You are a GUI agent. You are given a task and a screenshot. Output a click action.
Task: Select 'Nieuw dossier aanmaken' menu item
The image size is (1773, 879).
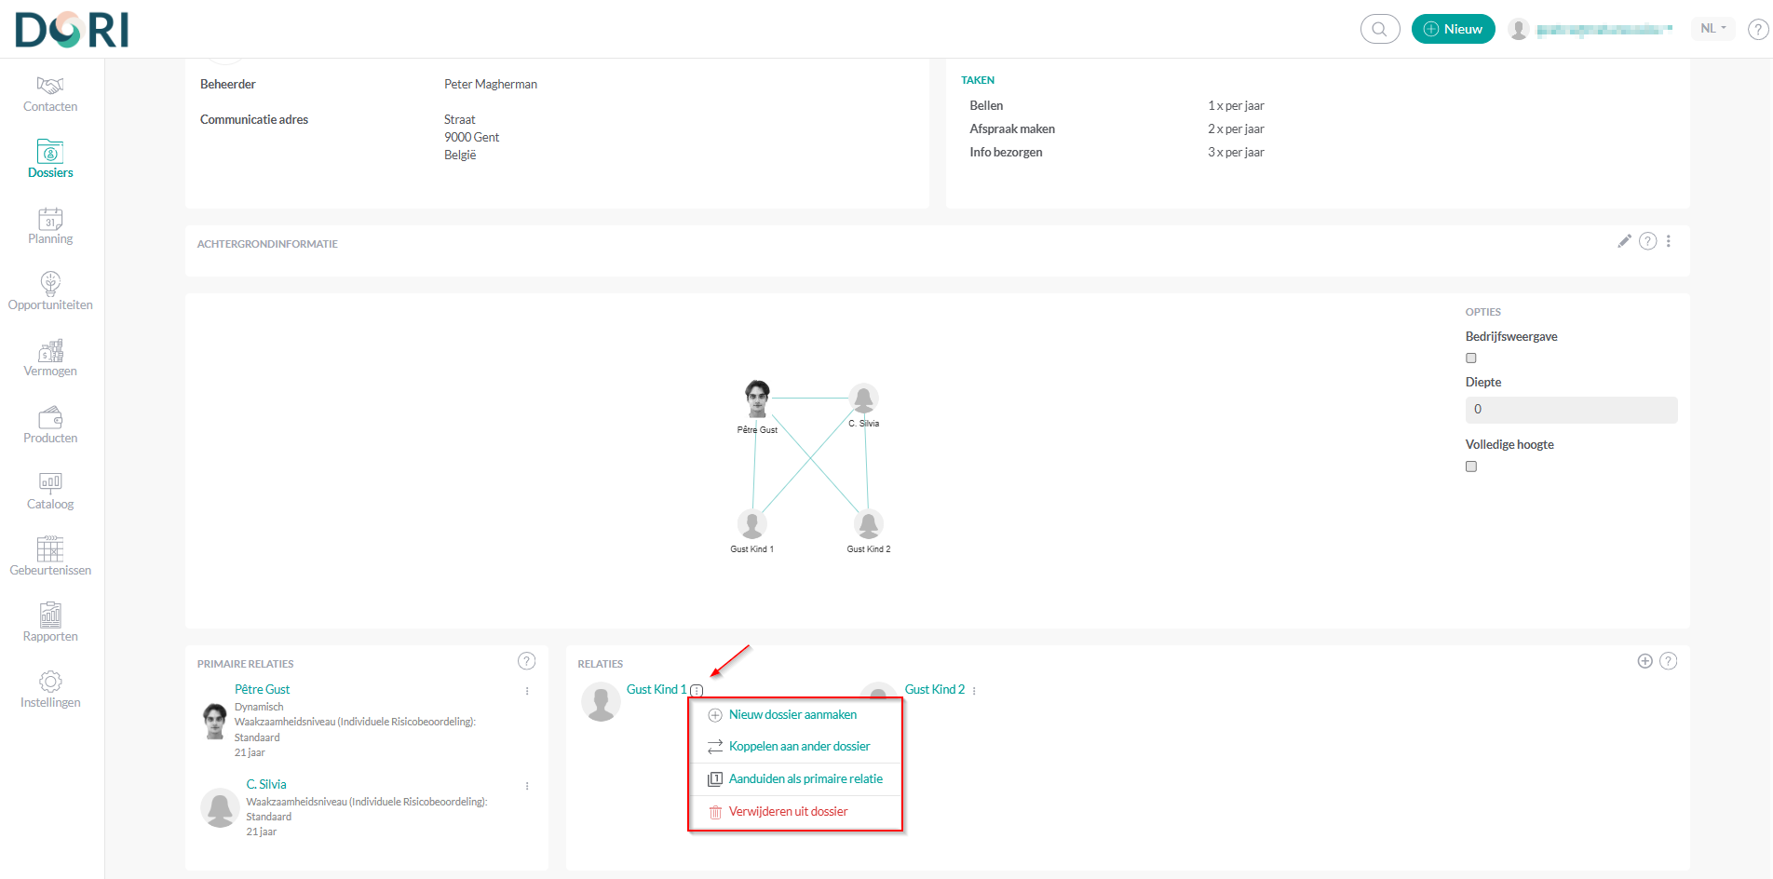pyautogui.click(x=792, y=715)
